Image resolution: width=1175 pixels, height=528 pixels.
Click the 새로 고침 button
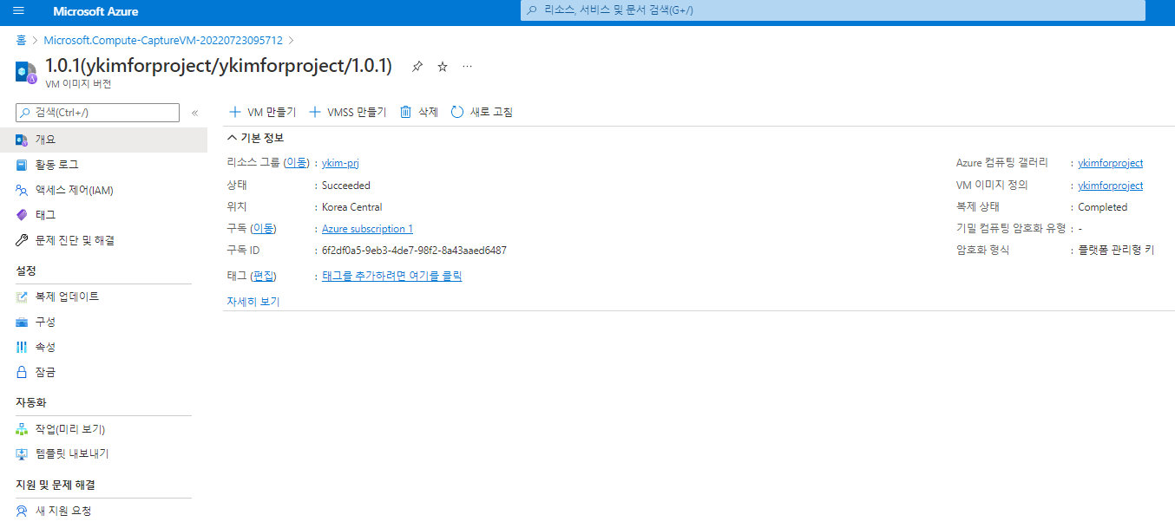point(482,112)
